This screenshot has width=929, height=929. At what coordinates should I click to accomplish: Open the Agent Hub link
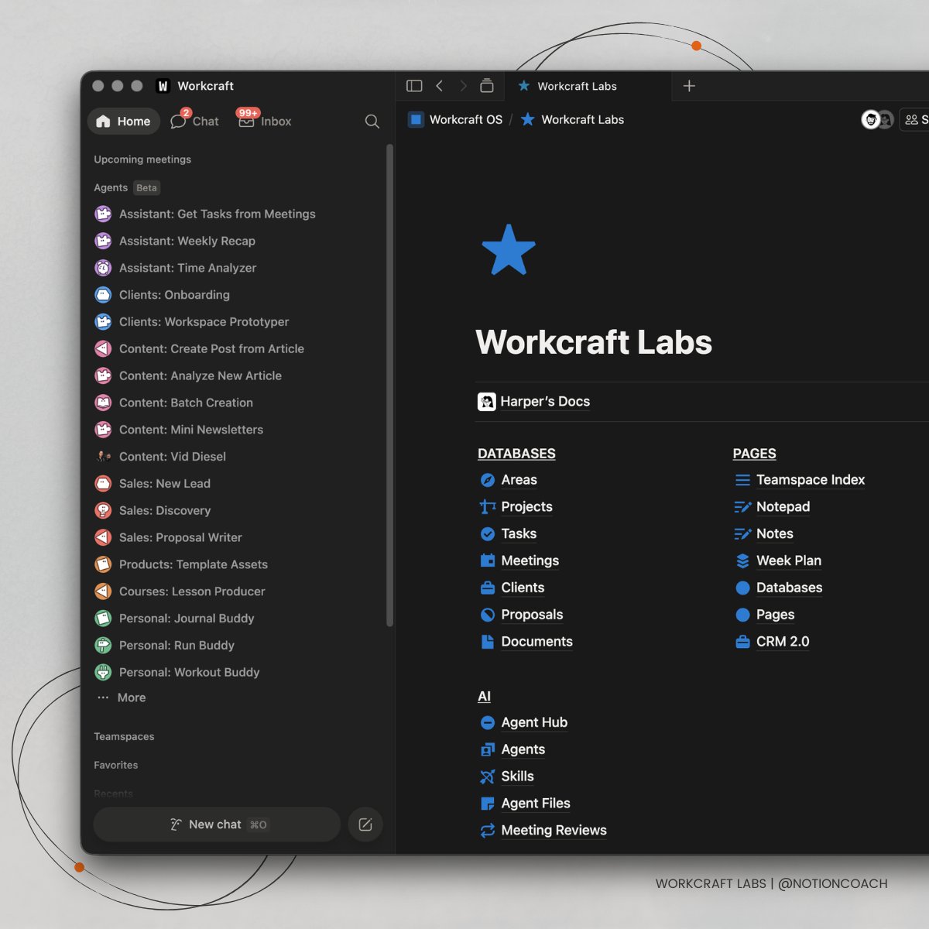pyautogui.click(x=534, y=722)
